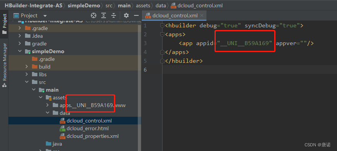Click XML icon on dcloud_control.xml tab
The width and height of the screenshot is (337, 151).
pos(148,15)
